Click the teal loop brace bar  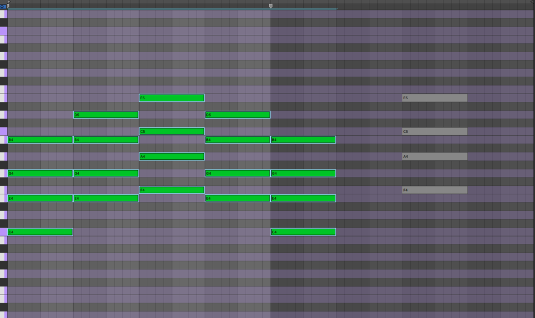pos(172,9)
